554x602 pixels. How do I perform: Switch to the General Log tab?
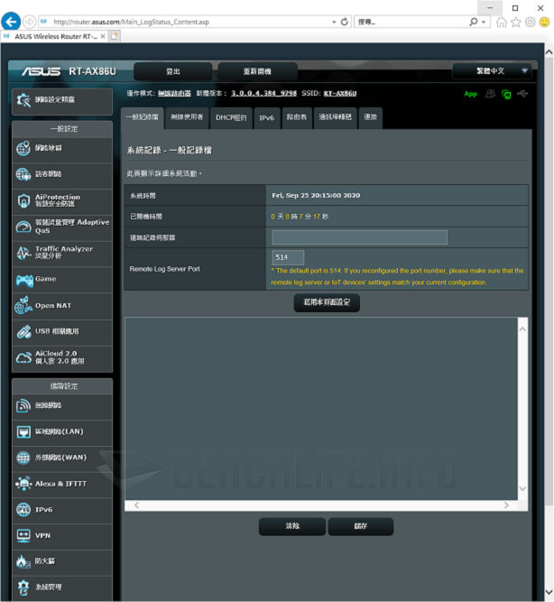point(143,117)
